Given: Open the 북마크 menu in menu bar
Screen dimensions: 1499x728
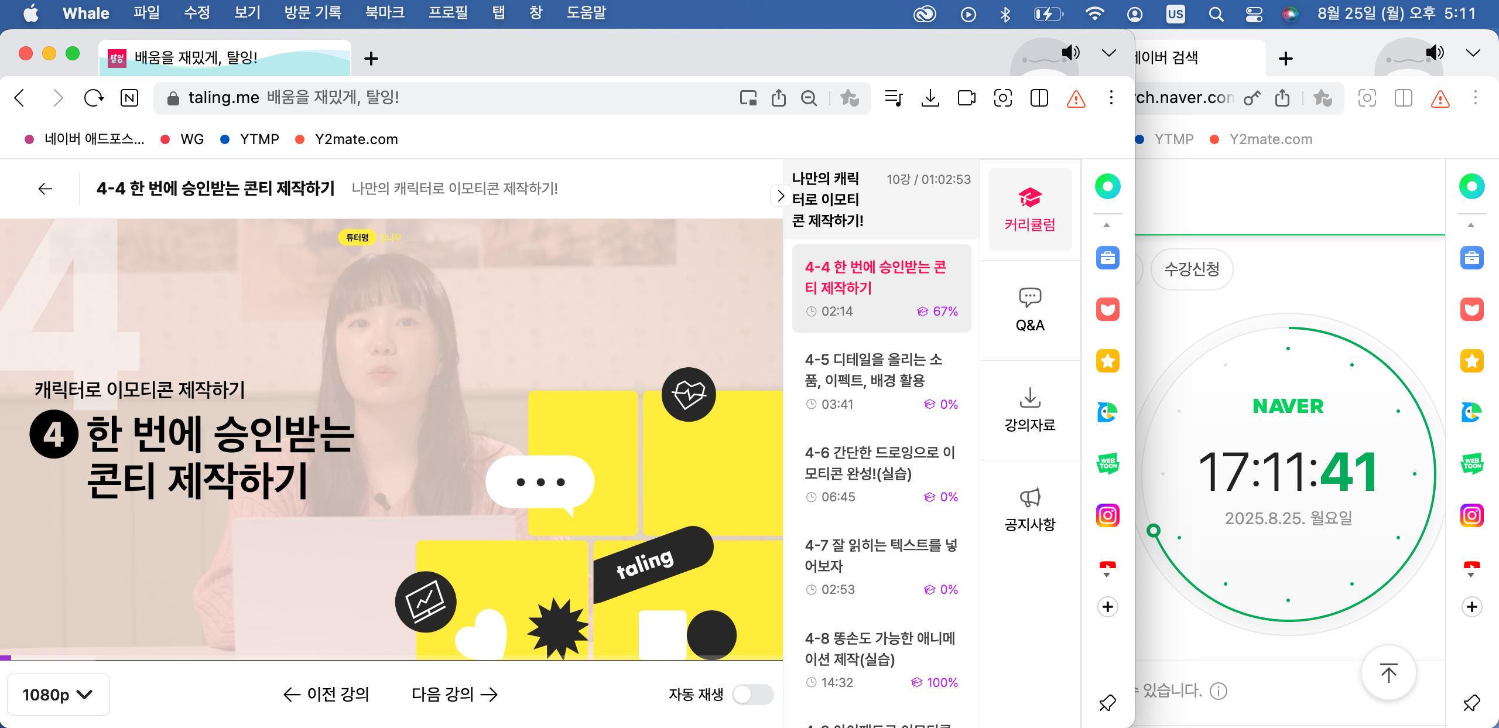Looking at the screenshot, I should tap(385, 13).
